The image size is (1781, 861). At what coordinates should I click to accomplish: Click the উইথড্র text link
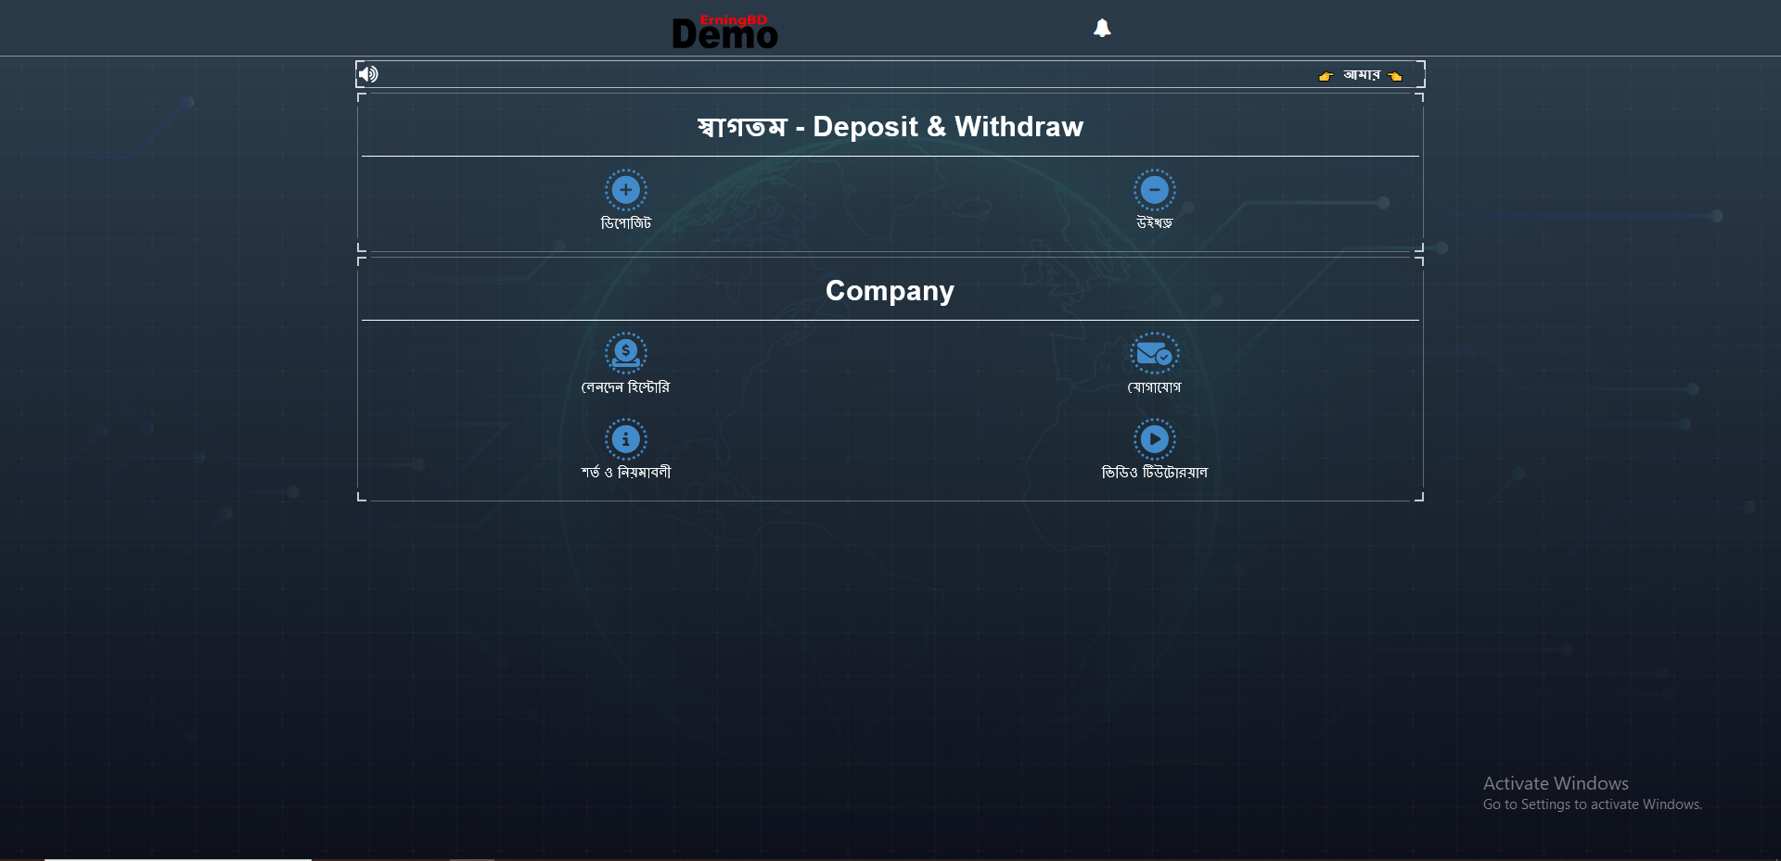click(1154, 223)
